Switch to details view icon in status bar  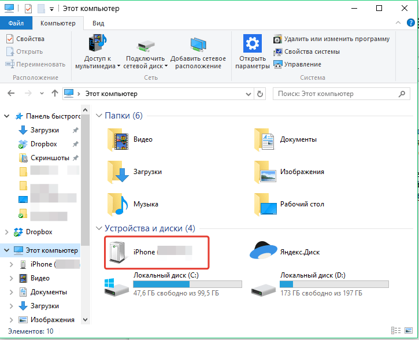396,331
